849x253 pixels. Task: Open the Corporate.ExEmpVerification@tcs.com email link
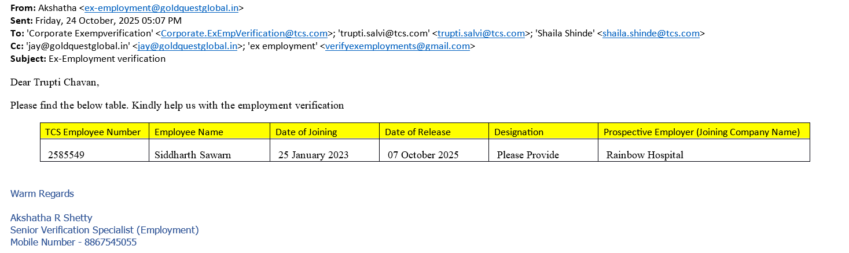pyautogui.click(x=244, y=34)
